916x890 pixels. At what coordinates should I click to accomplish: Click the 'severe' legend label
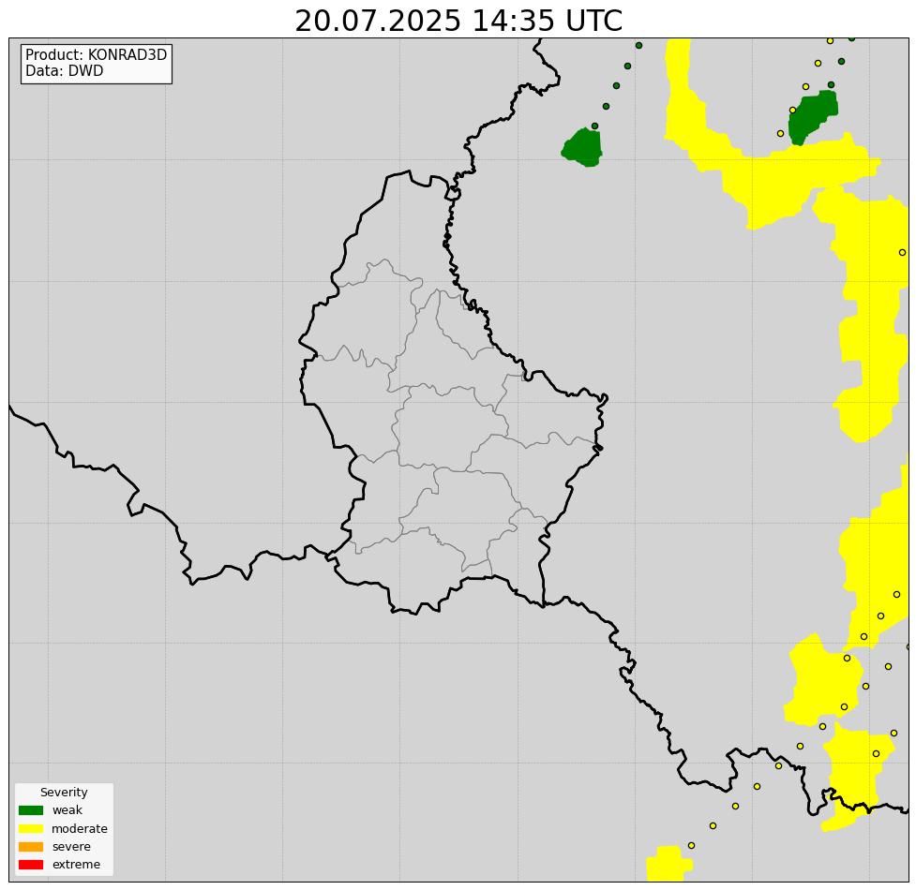tap(71, 846)
